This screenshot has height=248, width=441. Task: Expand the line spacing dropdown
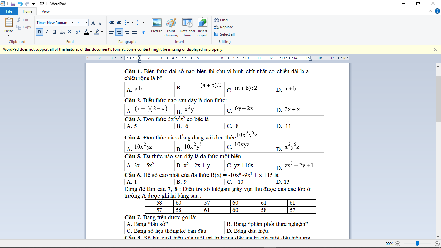[x=141, y=23]
